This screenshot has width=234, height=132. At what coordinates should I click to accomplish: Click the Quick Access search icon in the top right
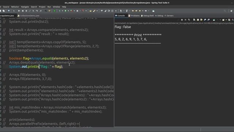coord(225,11)
